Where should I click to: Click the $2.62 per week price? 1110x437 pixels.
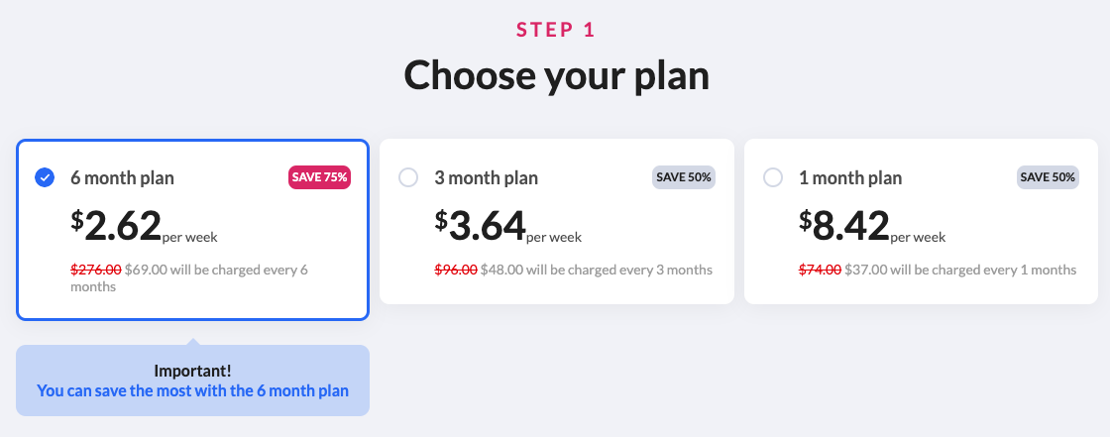144,227
